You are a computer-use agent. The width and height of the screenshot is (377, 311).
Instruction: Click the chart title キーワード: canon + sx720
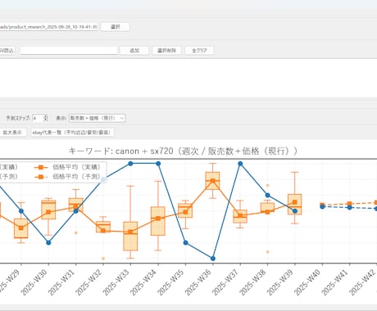point(183,151)
